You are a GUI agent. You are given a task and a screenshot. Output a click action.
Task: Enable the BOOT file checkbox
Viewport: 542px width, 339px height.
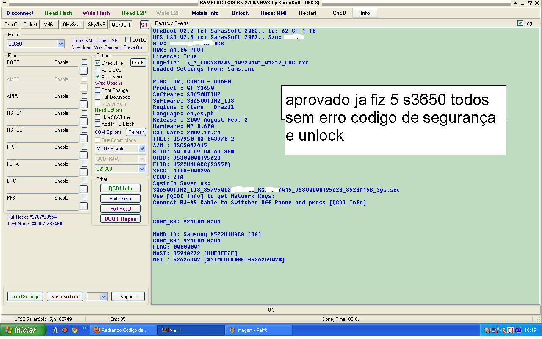click(x=84, y=62)
